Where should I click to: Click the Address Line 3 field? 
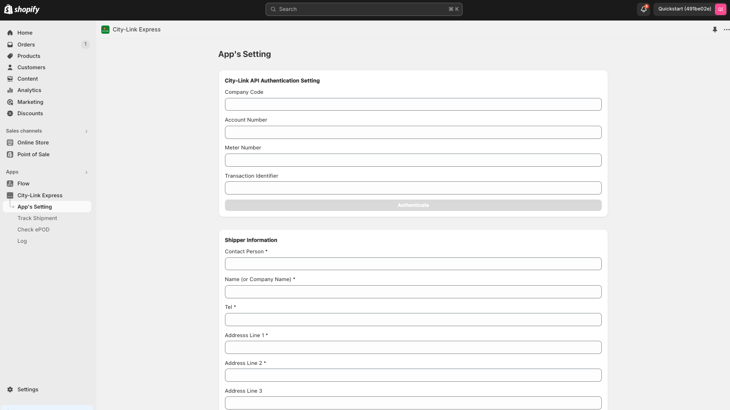pos(413,403)
